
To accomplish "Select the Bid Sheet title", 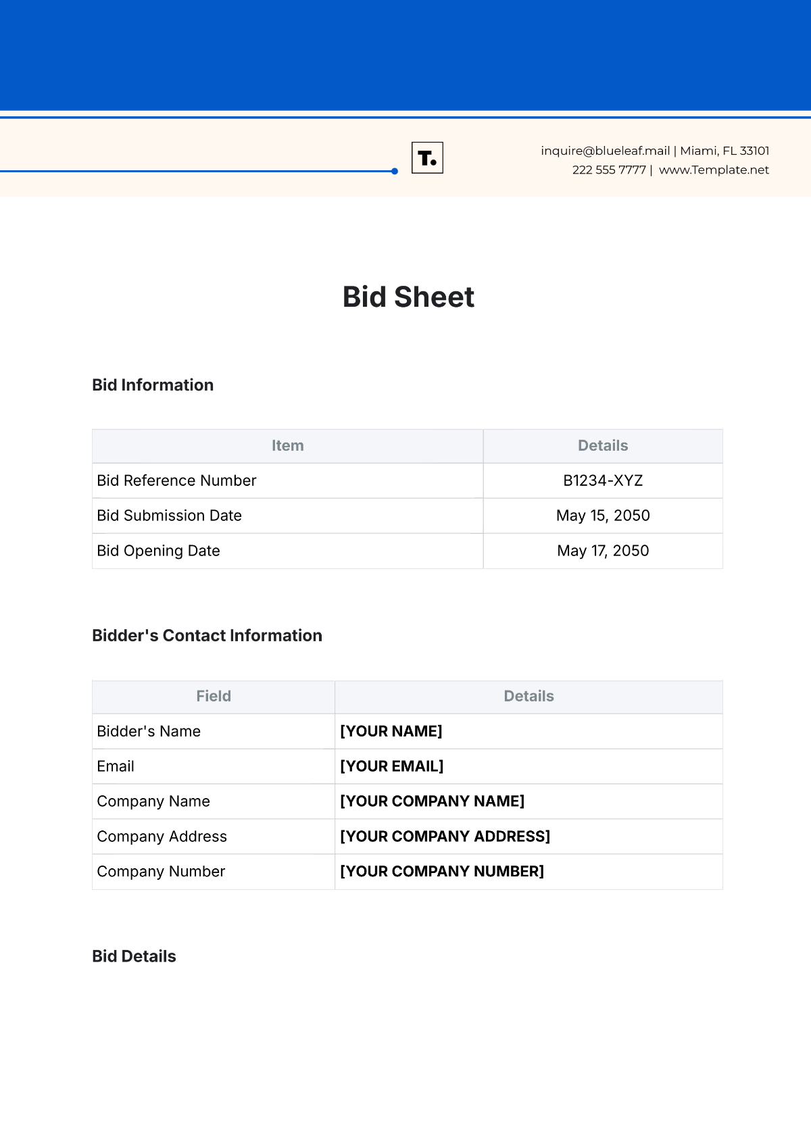I will pyautogui.click(x=408, y=297).
